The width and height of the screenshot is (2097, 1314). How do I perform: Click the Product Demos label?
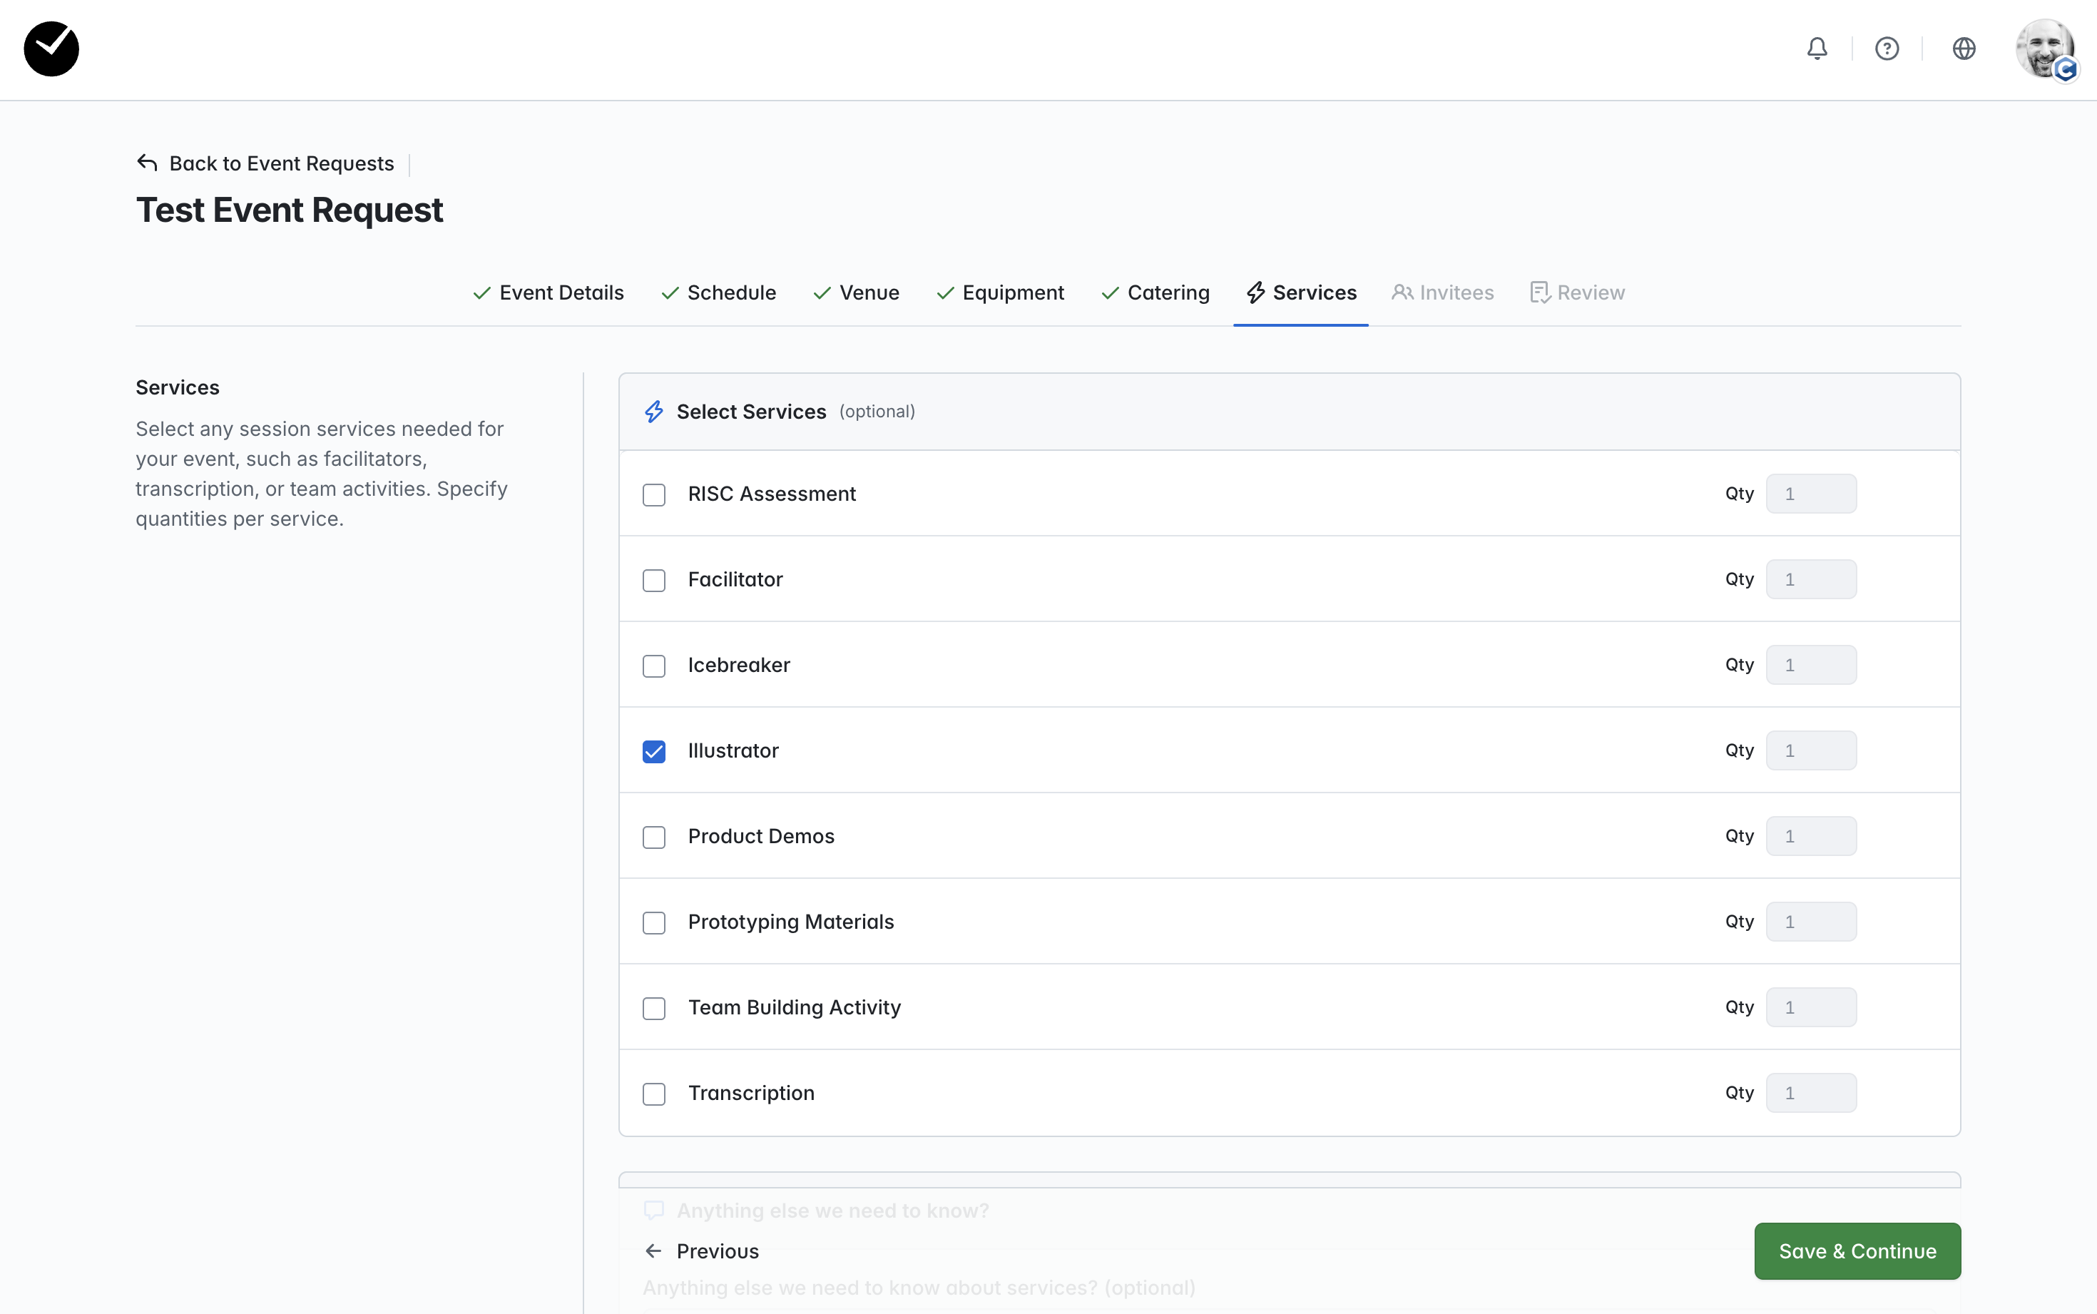(761, 836)
